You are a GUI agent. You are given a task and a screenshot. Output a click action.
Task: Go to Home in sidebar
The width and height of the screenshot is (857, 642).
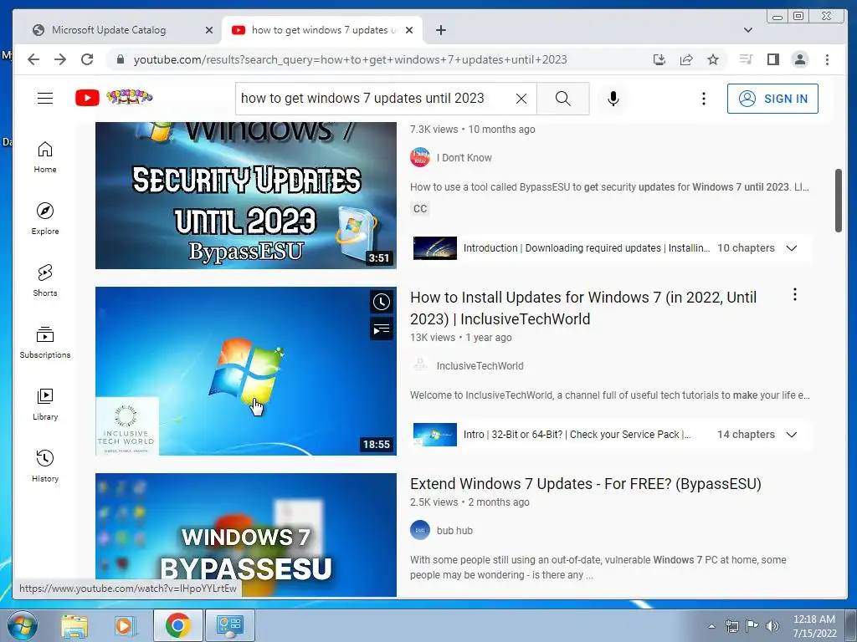(45, 157)
